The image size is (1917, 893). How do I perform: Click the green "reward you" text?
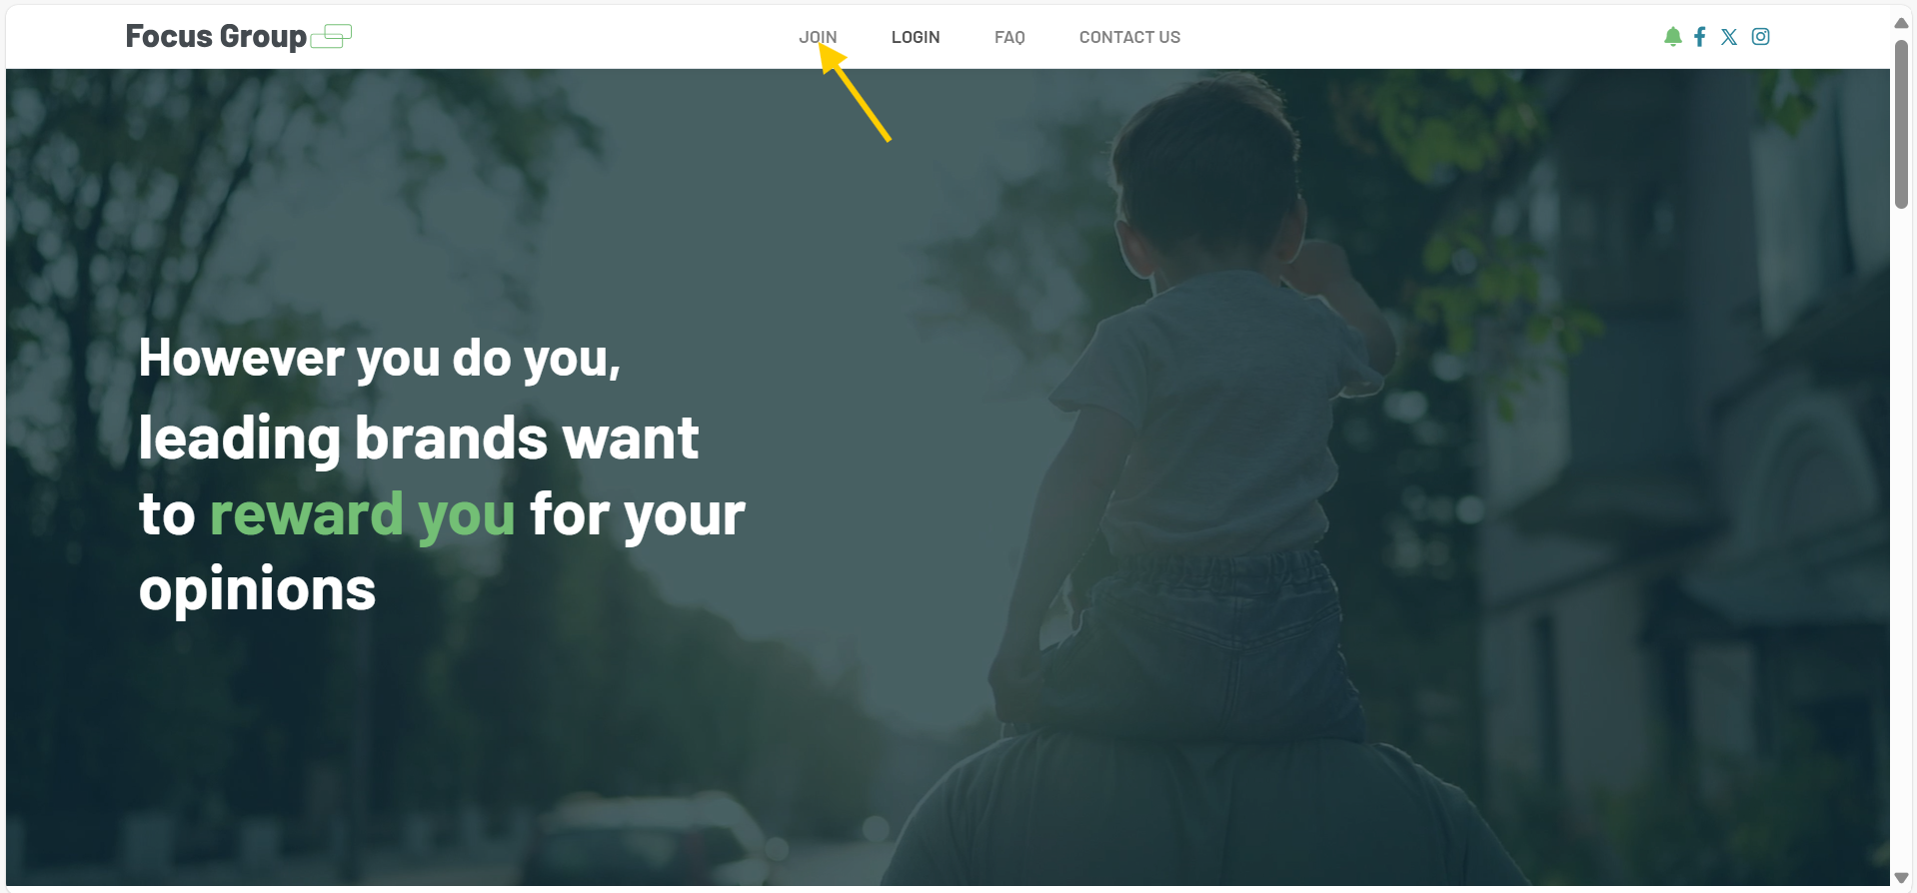pyautogui.click(x=362, y=514)
